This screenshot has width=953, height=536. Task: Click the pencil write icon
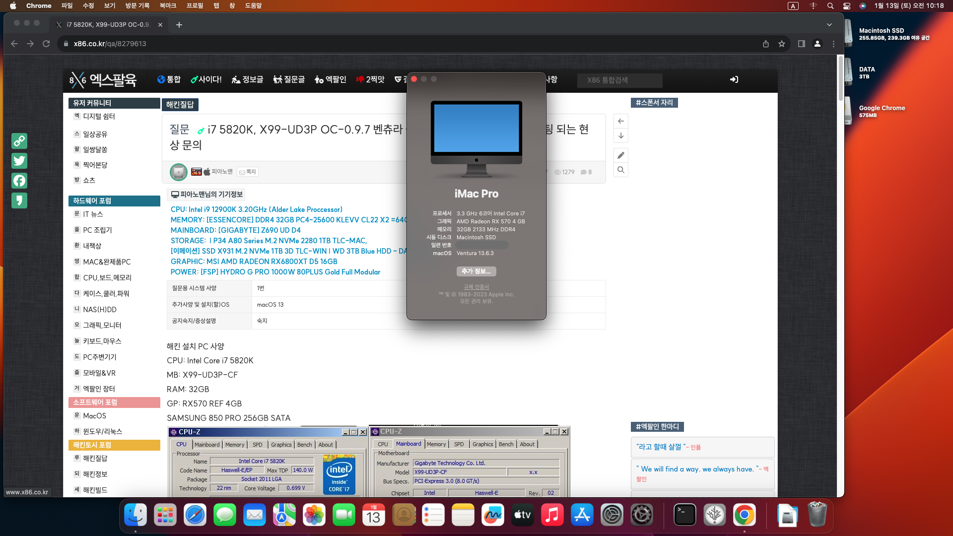tap(621, 155)
